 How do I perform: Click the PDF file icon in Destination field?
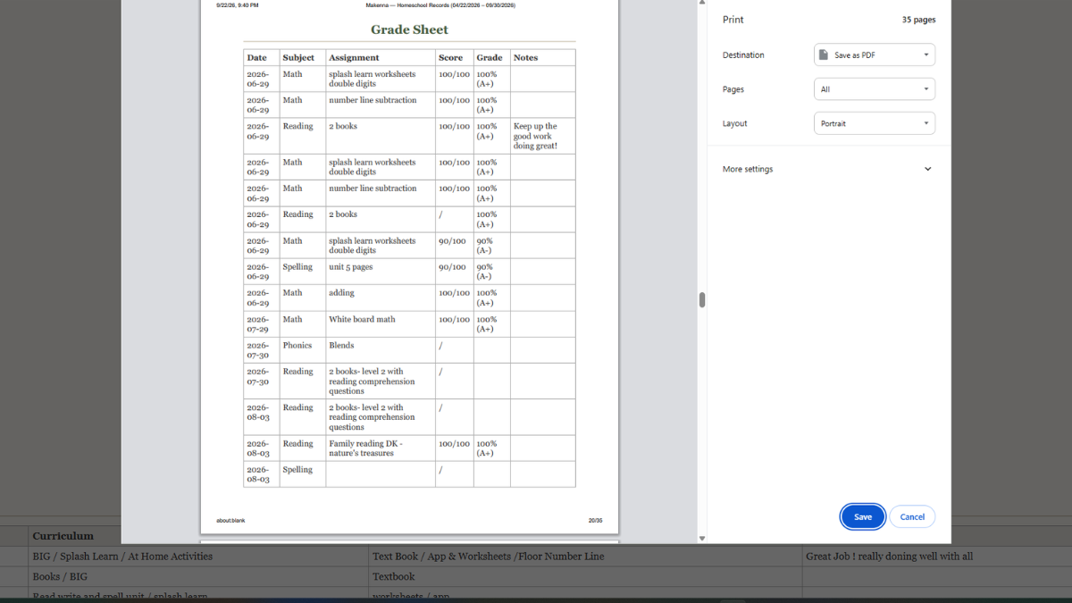pyautogui.click(x=824, y=54)
